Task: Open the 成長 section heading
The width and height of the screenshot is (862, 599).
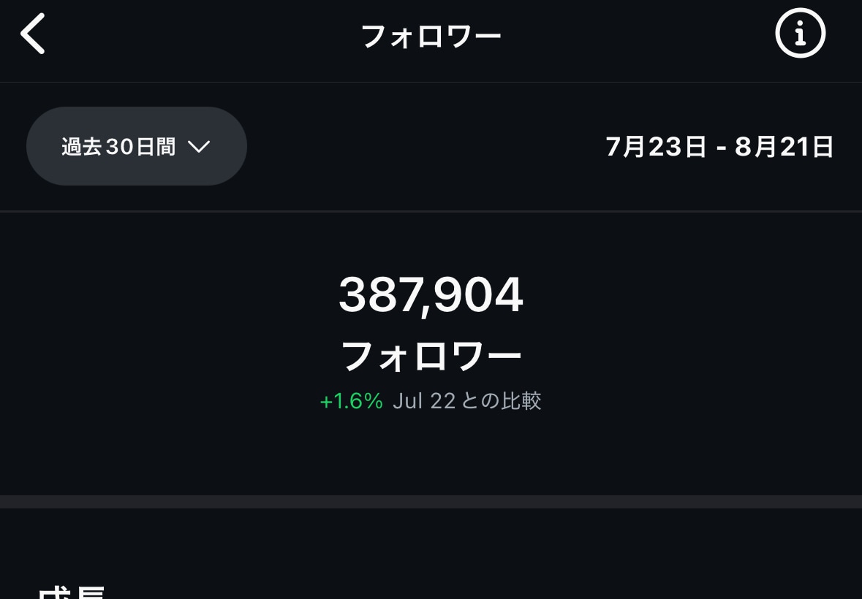Action: [72, 592]
